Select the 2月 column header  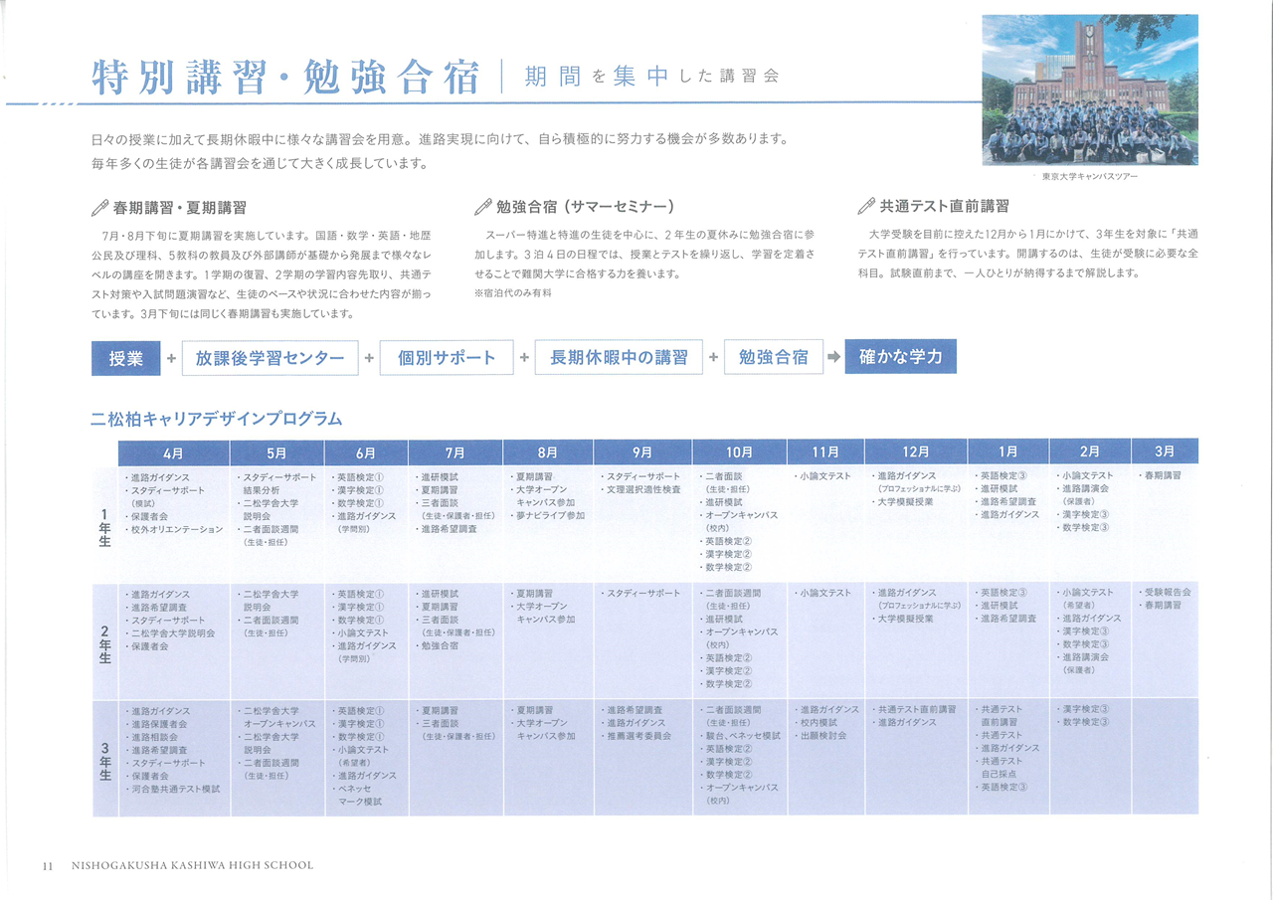tap(1090, 451)
